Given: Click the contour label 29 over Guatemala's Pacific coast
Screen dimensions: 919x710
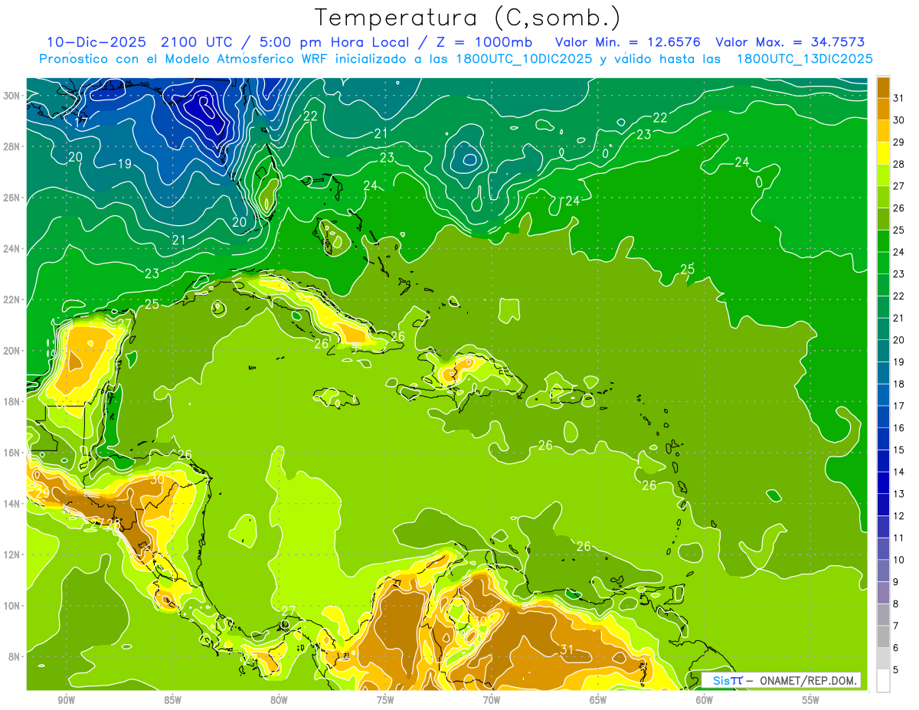Looking at the screenshot, I should (42, 492).
